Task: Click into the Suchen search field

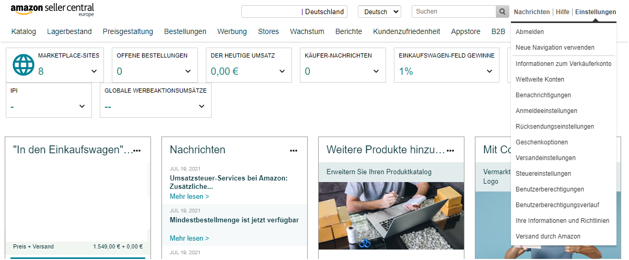Action: tap(453, 12)
